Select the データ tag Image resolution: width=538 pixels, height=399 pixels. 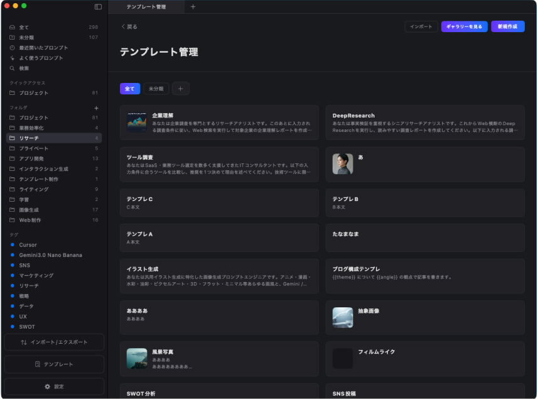coord(54,306)
